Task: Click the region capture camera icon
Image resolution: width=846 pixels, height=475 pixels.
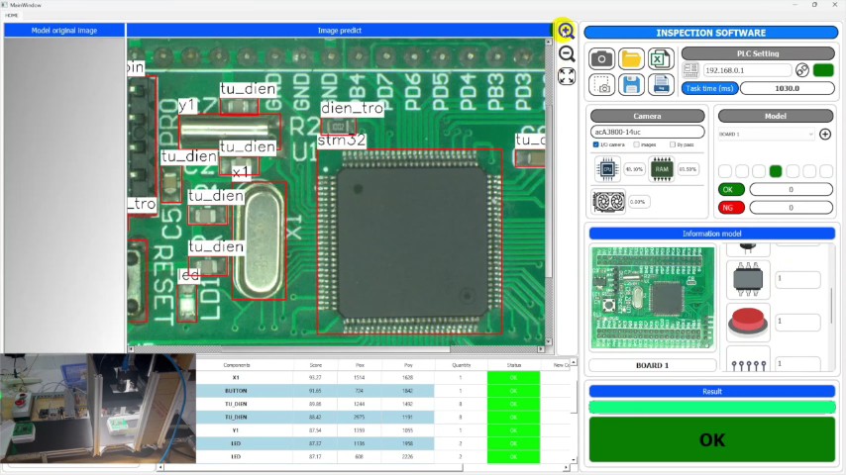Action: pyautogui.click(x=601, y=85)
